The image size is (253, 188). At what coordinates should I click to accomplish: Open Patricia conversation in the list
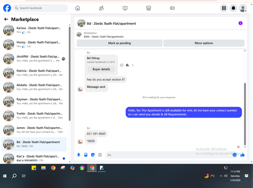[x=34, y=73]
